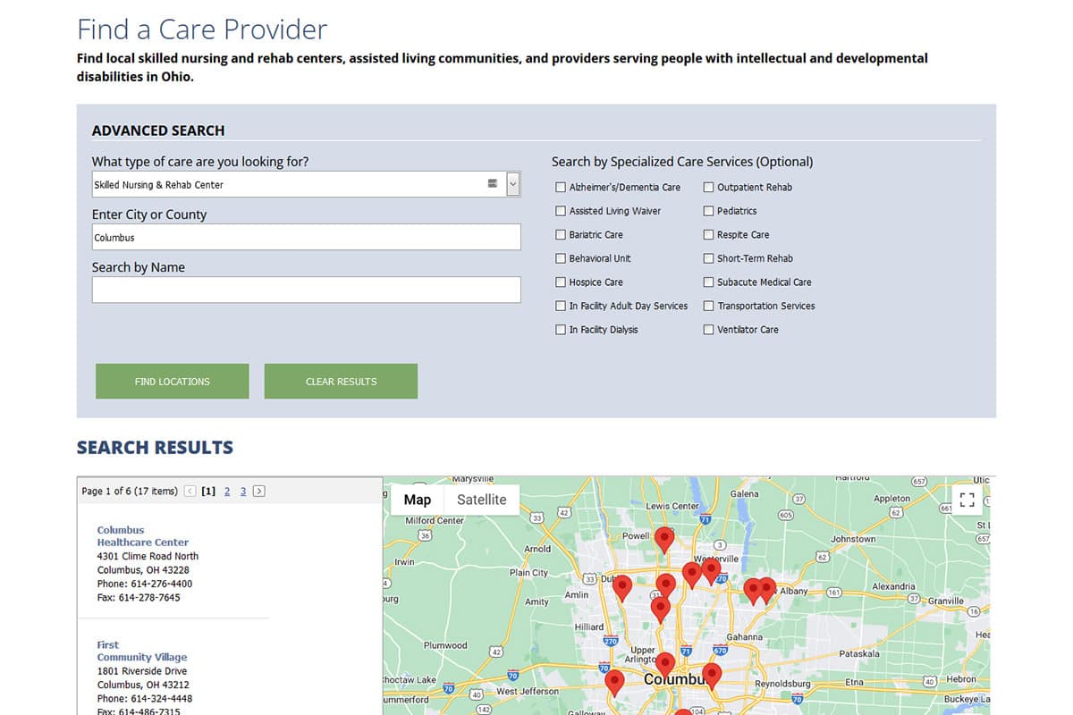1073x715 pixels.
Task: Toggle the map fullscreen view icon
Action: click(x=967, y=500)
